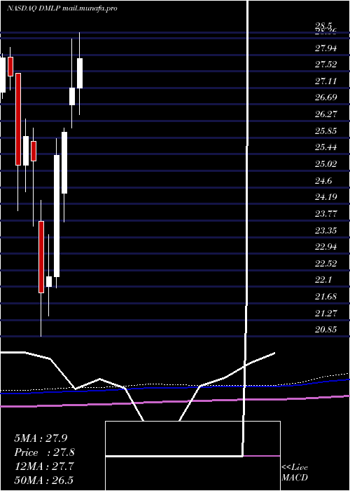
Task: Click the 27.94 price axis label
Action: 325,48
